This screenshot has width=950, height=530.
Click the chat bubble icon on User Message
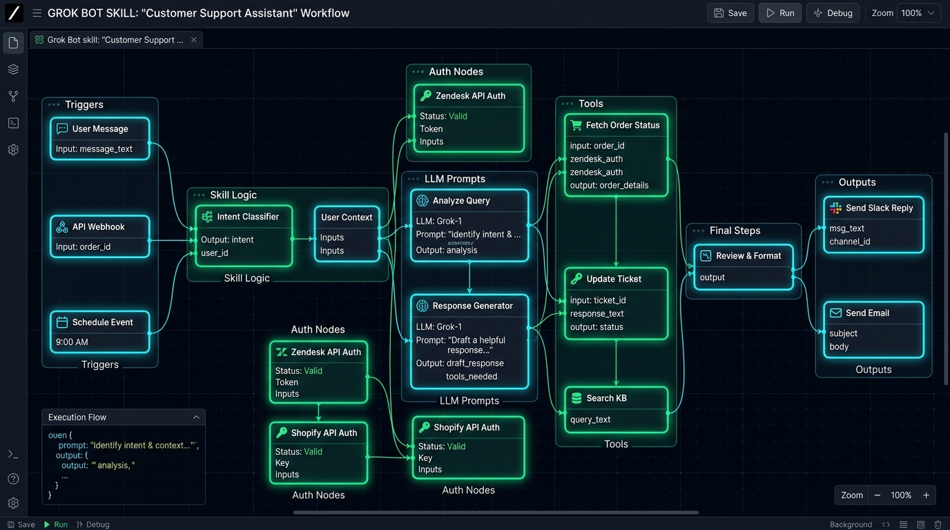click(62, 129)
